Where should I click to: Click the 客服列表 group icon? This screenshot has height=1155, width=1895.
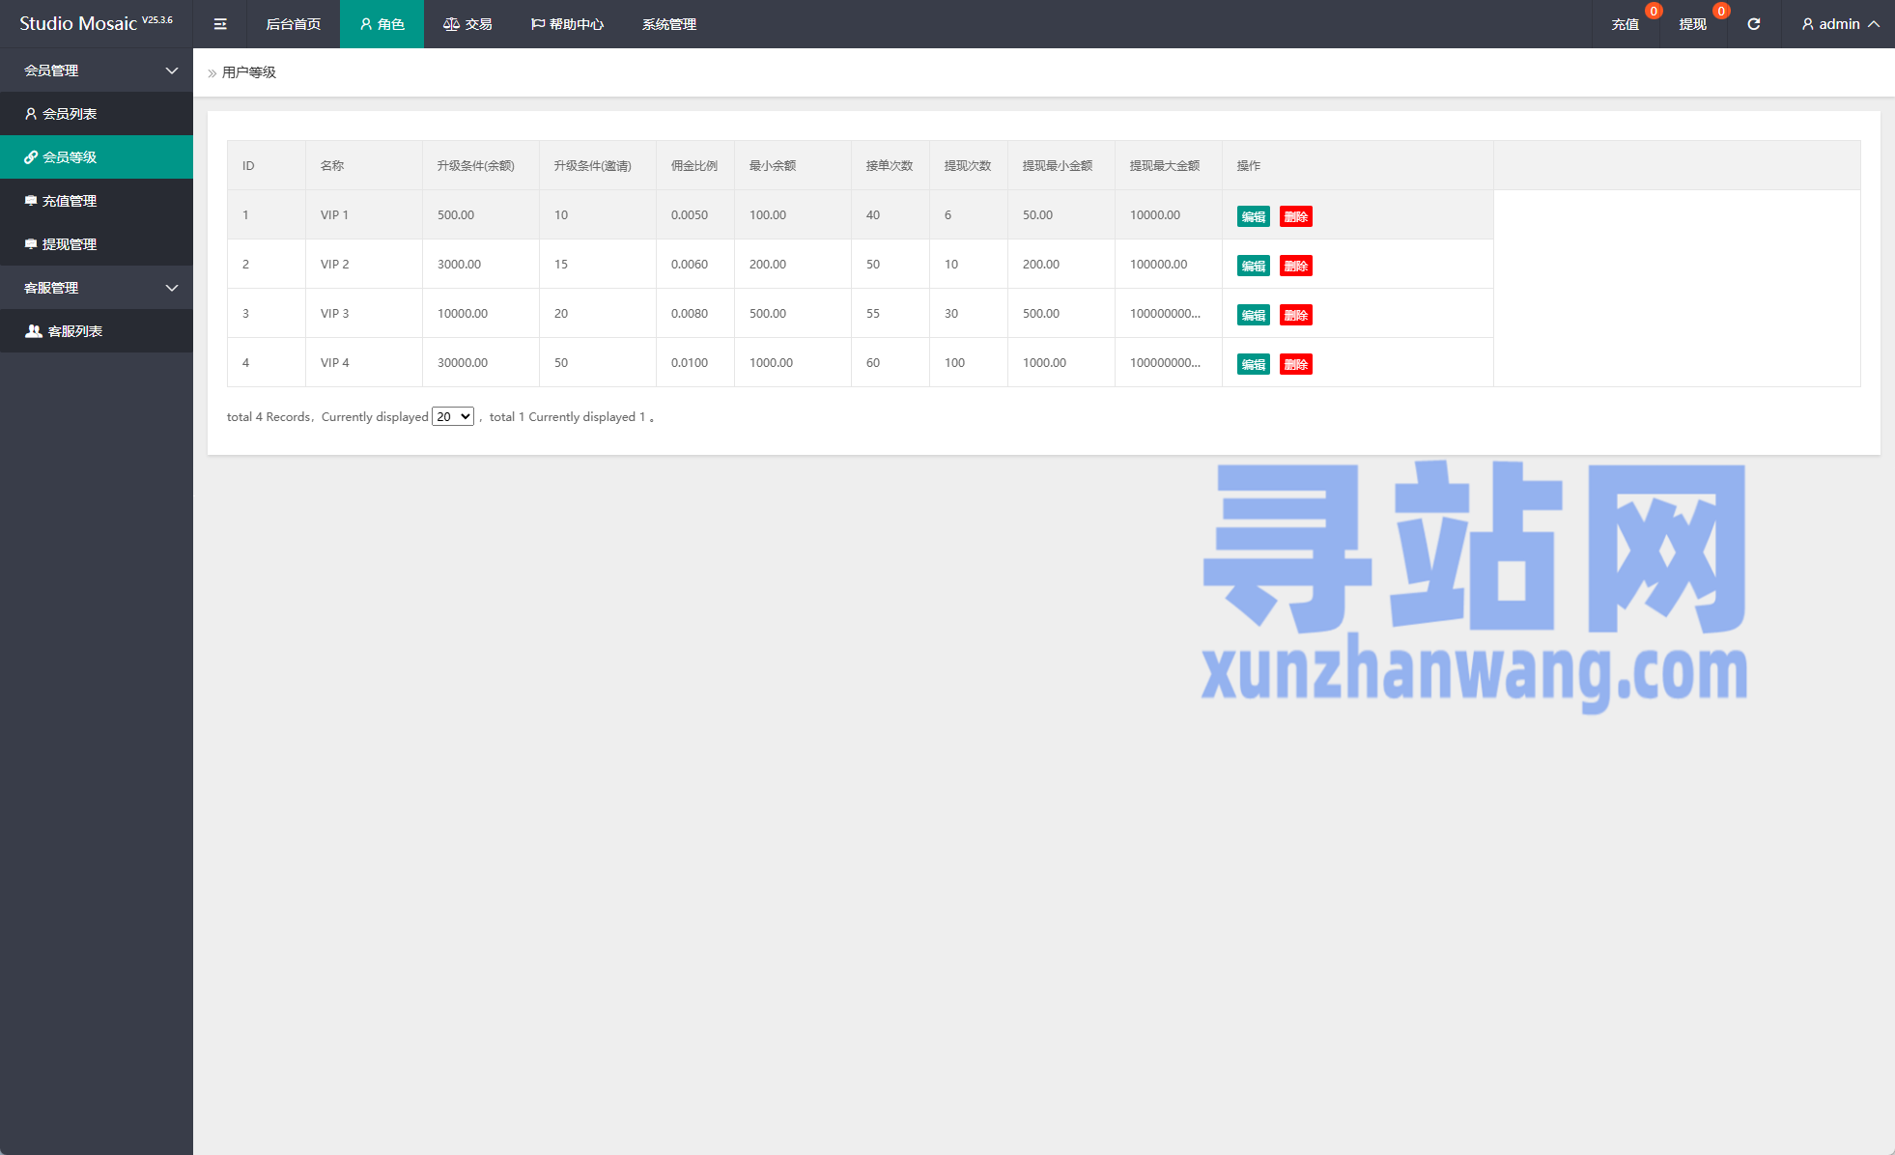point(34,331)
